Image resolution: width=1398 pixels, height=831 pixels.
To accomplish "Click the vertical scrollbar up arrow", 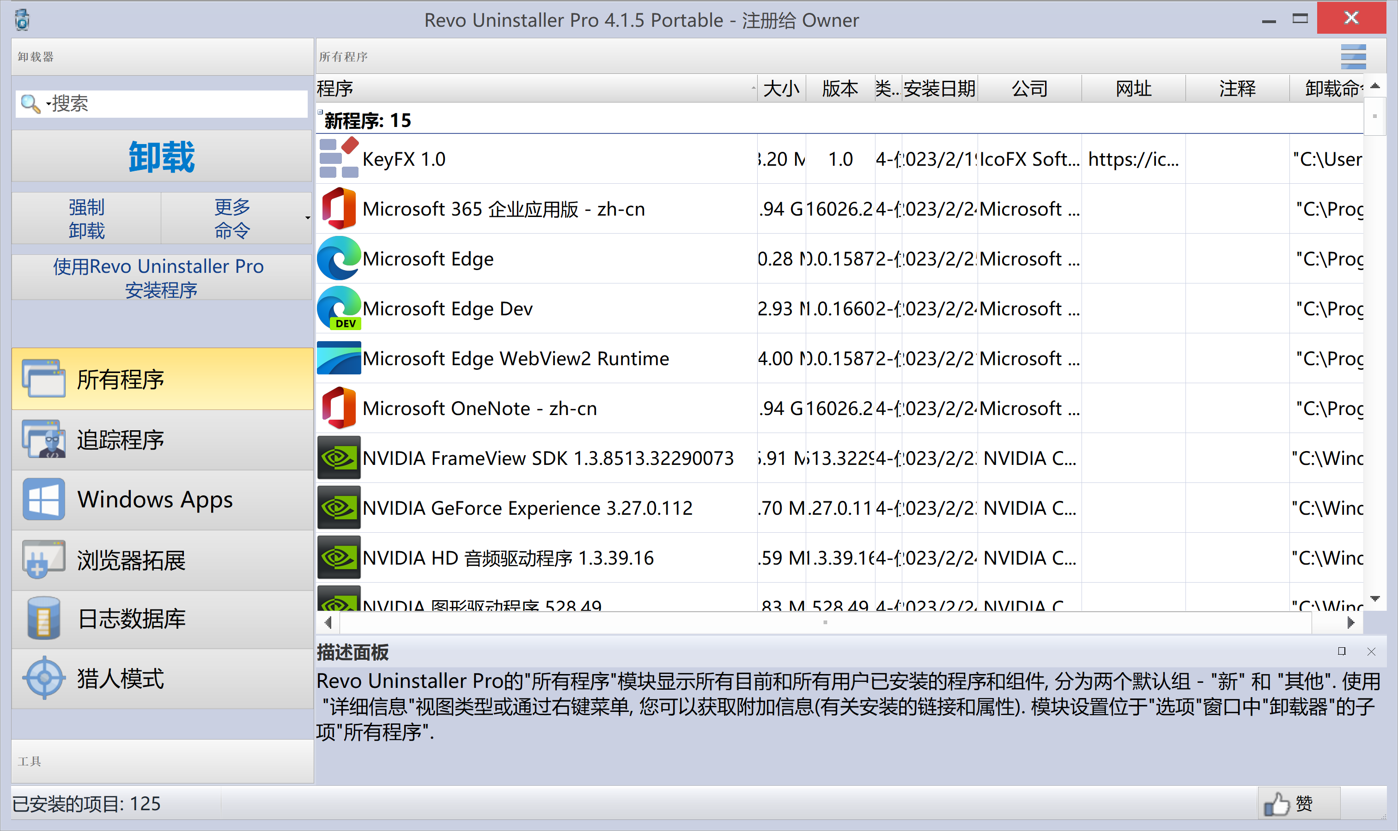I will pos(1375,86).
